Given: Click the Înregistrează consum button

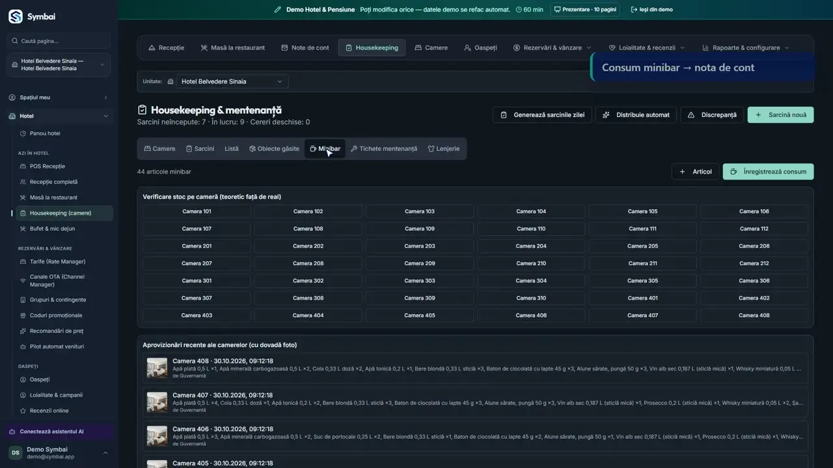Looking at the screenshot, I should coord(768,172).
